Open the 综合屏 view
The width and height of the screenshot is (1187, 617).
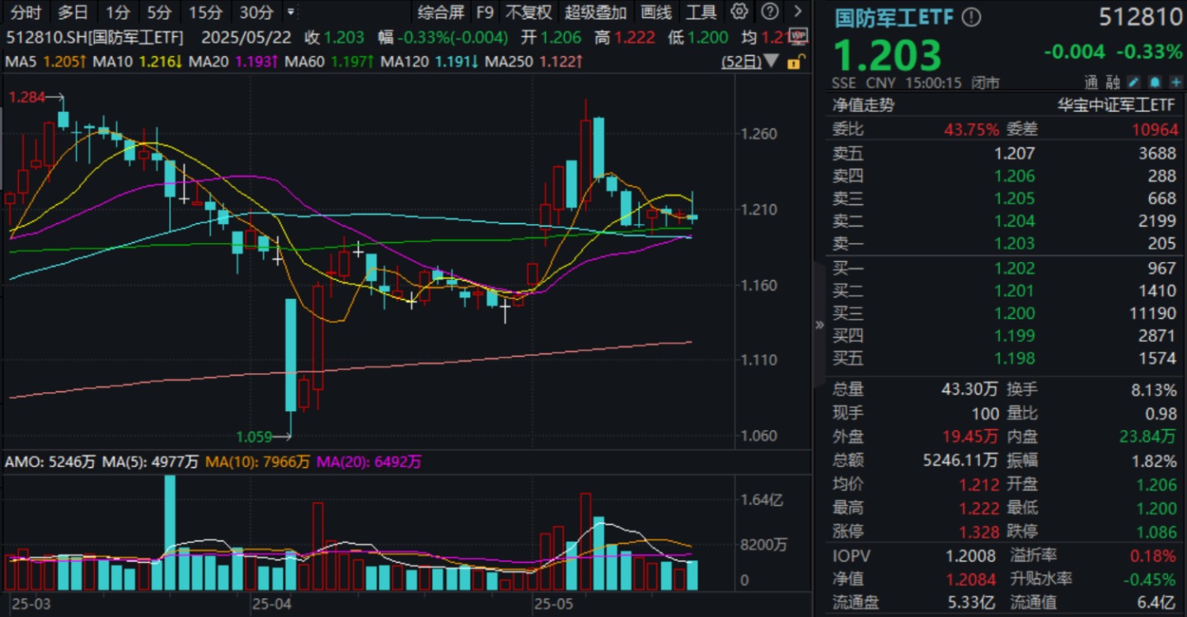pyautogui.click(x=441, y=12)
